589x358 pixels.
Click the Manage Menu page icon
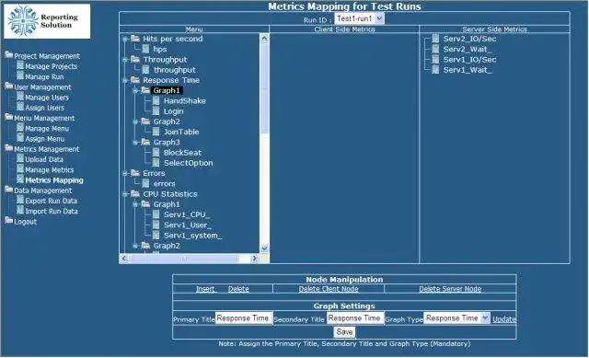[20, 128]
